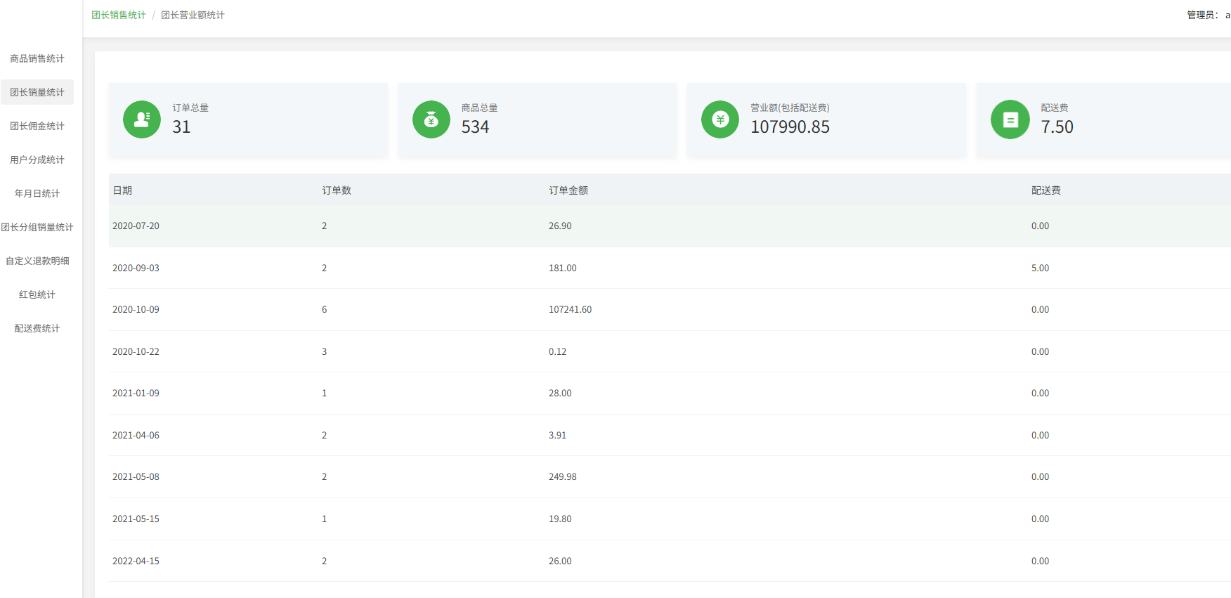Viewport: 1231px width, 598px height.
Task: Click the green order total user icon
Action: tap(142, 119)
